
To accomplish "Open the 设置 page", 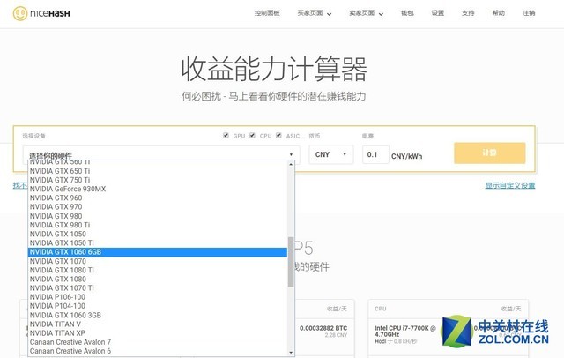I will pyautogui.click(x=438, y=13).
